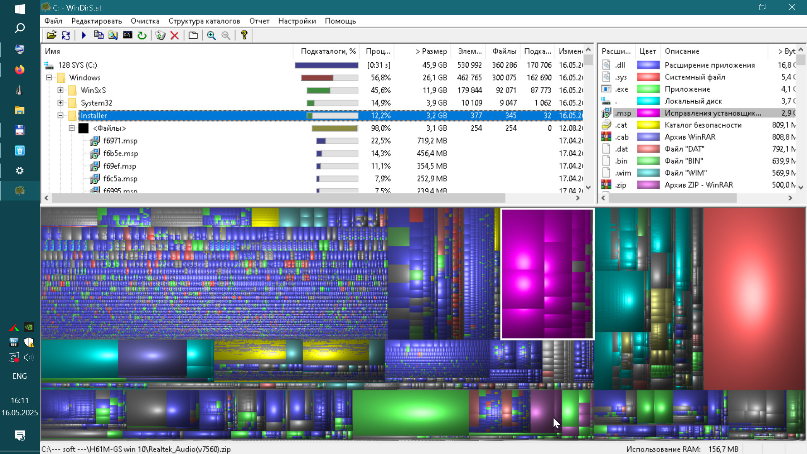
Task: Open command prompt here icon
Action: (127, 35)
